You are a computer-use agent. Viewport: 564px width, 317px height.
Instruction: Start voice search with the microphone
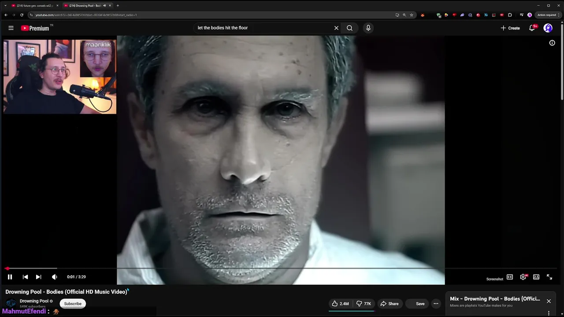[x=368, y=28]
